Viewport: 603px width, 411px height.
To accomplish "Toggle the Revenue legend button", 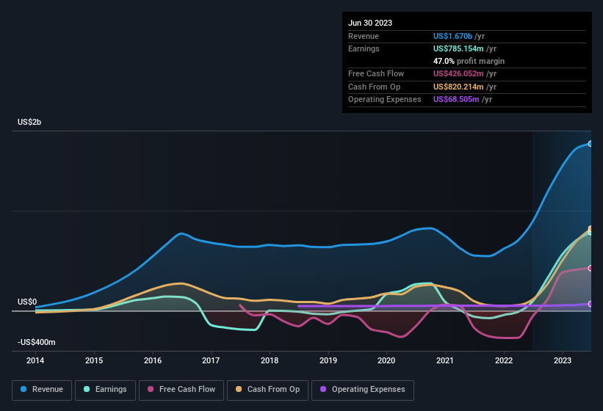I will [42, 389].
